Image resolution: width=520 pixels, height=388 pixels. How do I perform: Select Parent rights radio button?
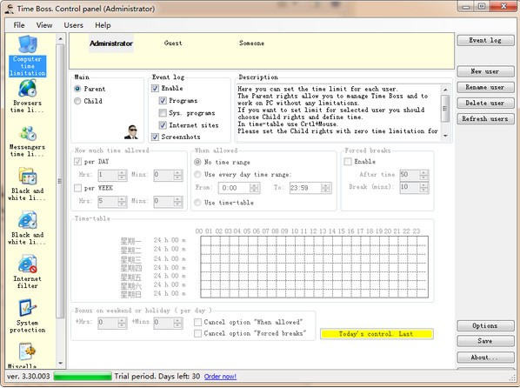click(x=77, y=89)
